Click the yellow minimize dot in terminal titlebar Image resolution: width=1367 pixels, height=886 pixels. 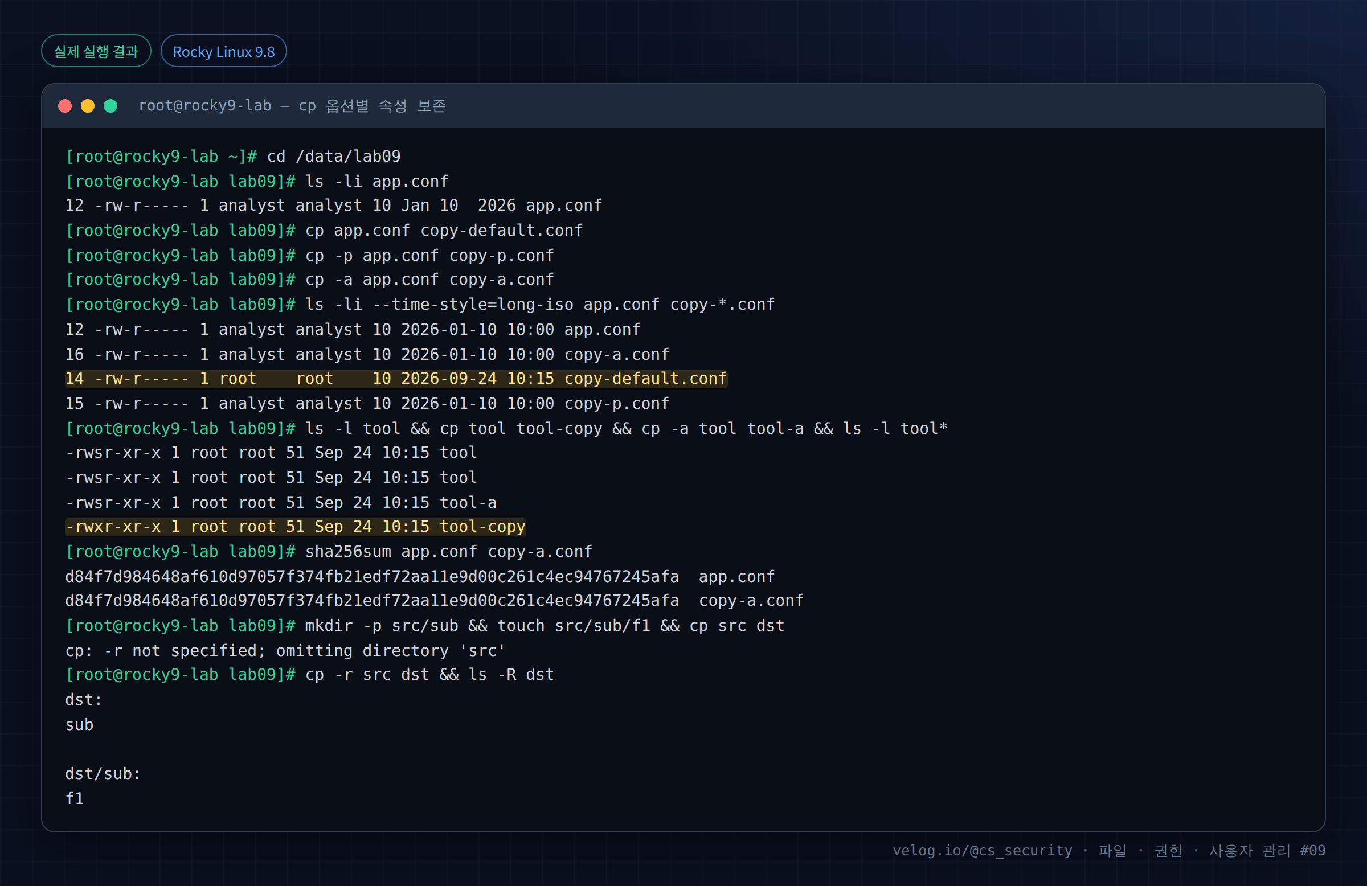[88, 106]
